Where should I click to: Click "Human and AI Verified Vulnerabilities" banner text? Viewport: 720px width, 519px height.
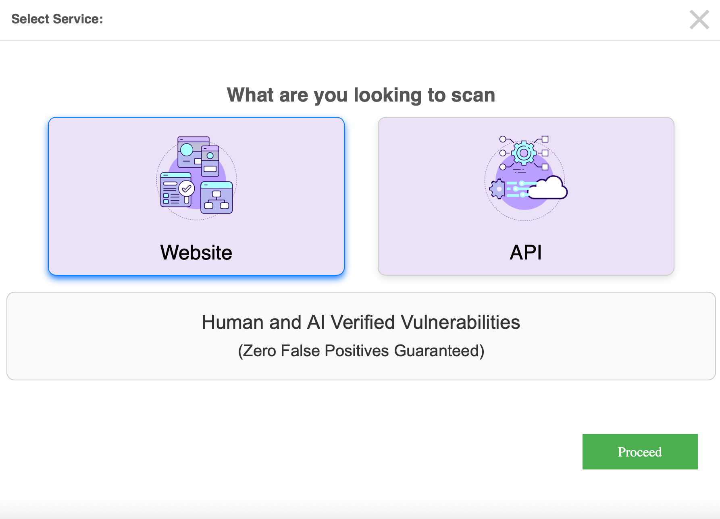pyautogui.click(x=361, y=322)
